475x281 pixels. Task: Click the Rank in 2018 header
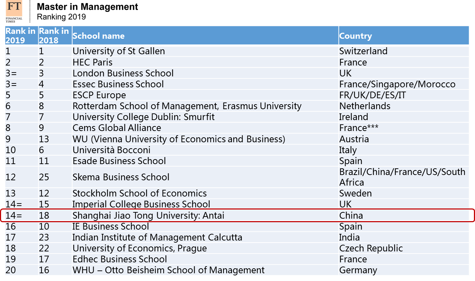pos(54,36)
